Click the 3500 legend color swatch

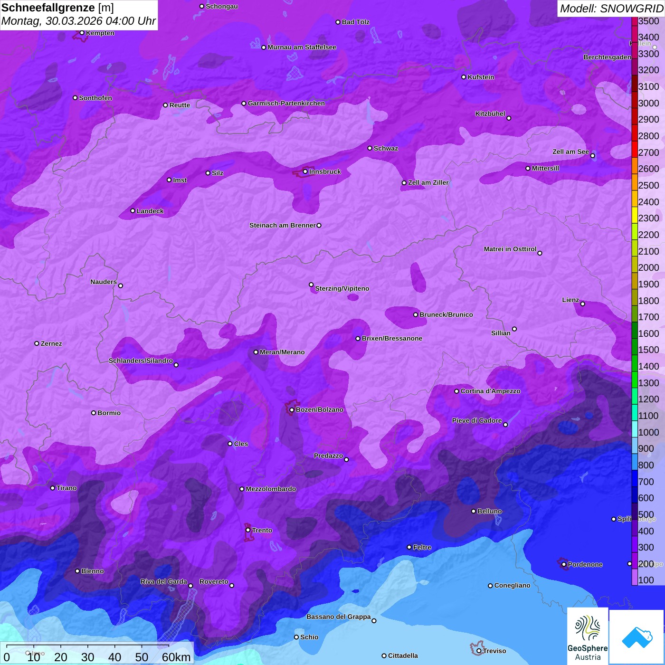tap(635, 21)
